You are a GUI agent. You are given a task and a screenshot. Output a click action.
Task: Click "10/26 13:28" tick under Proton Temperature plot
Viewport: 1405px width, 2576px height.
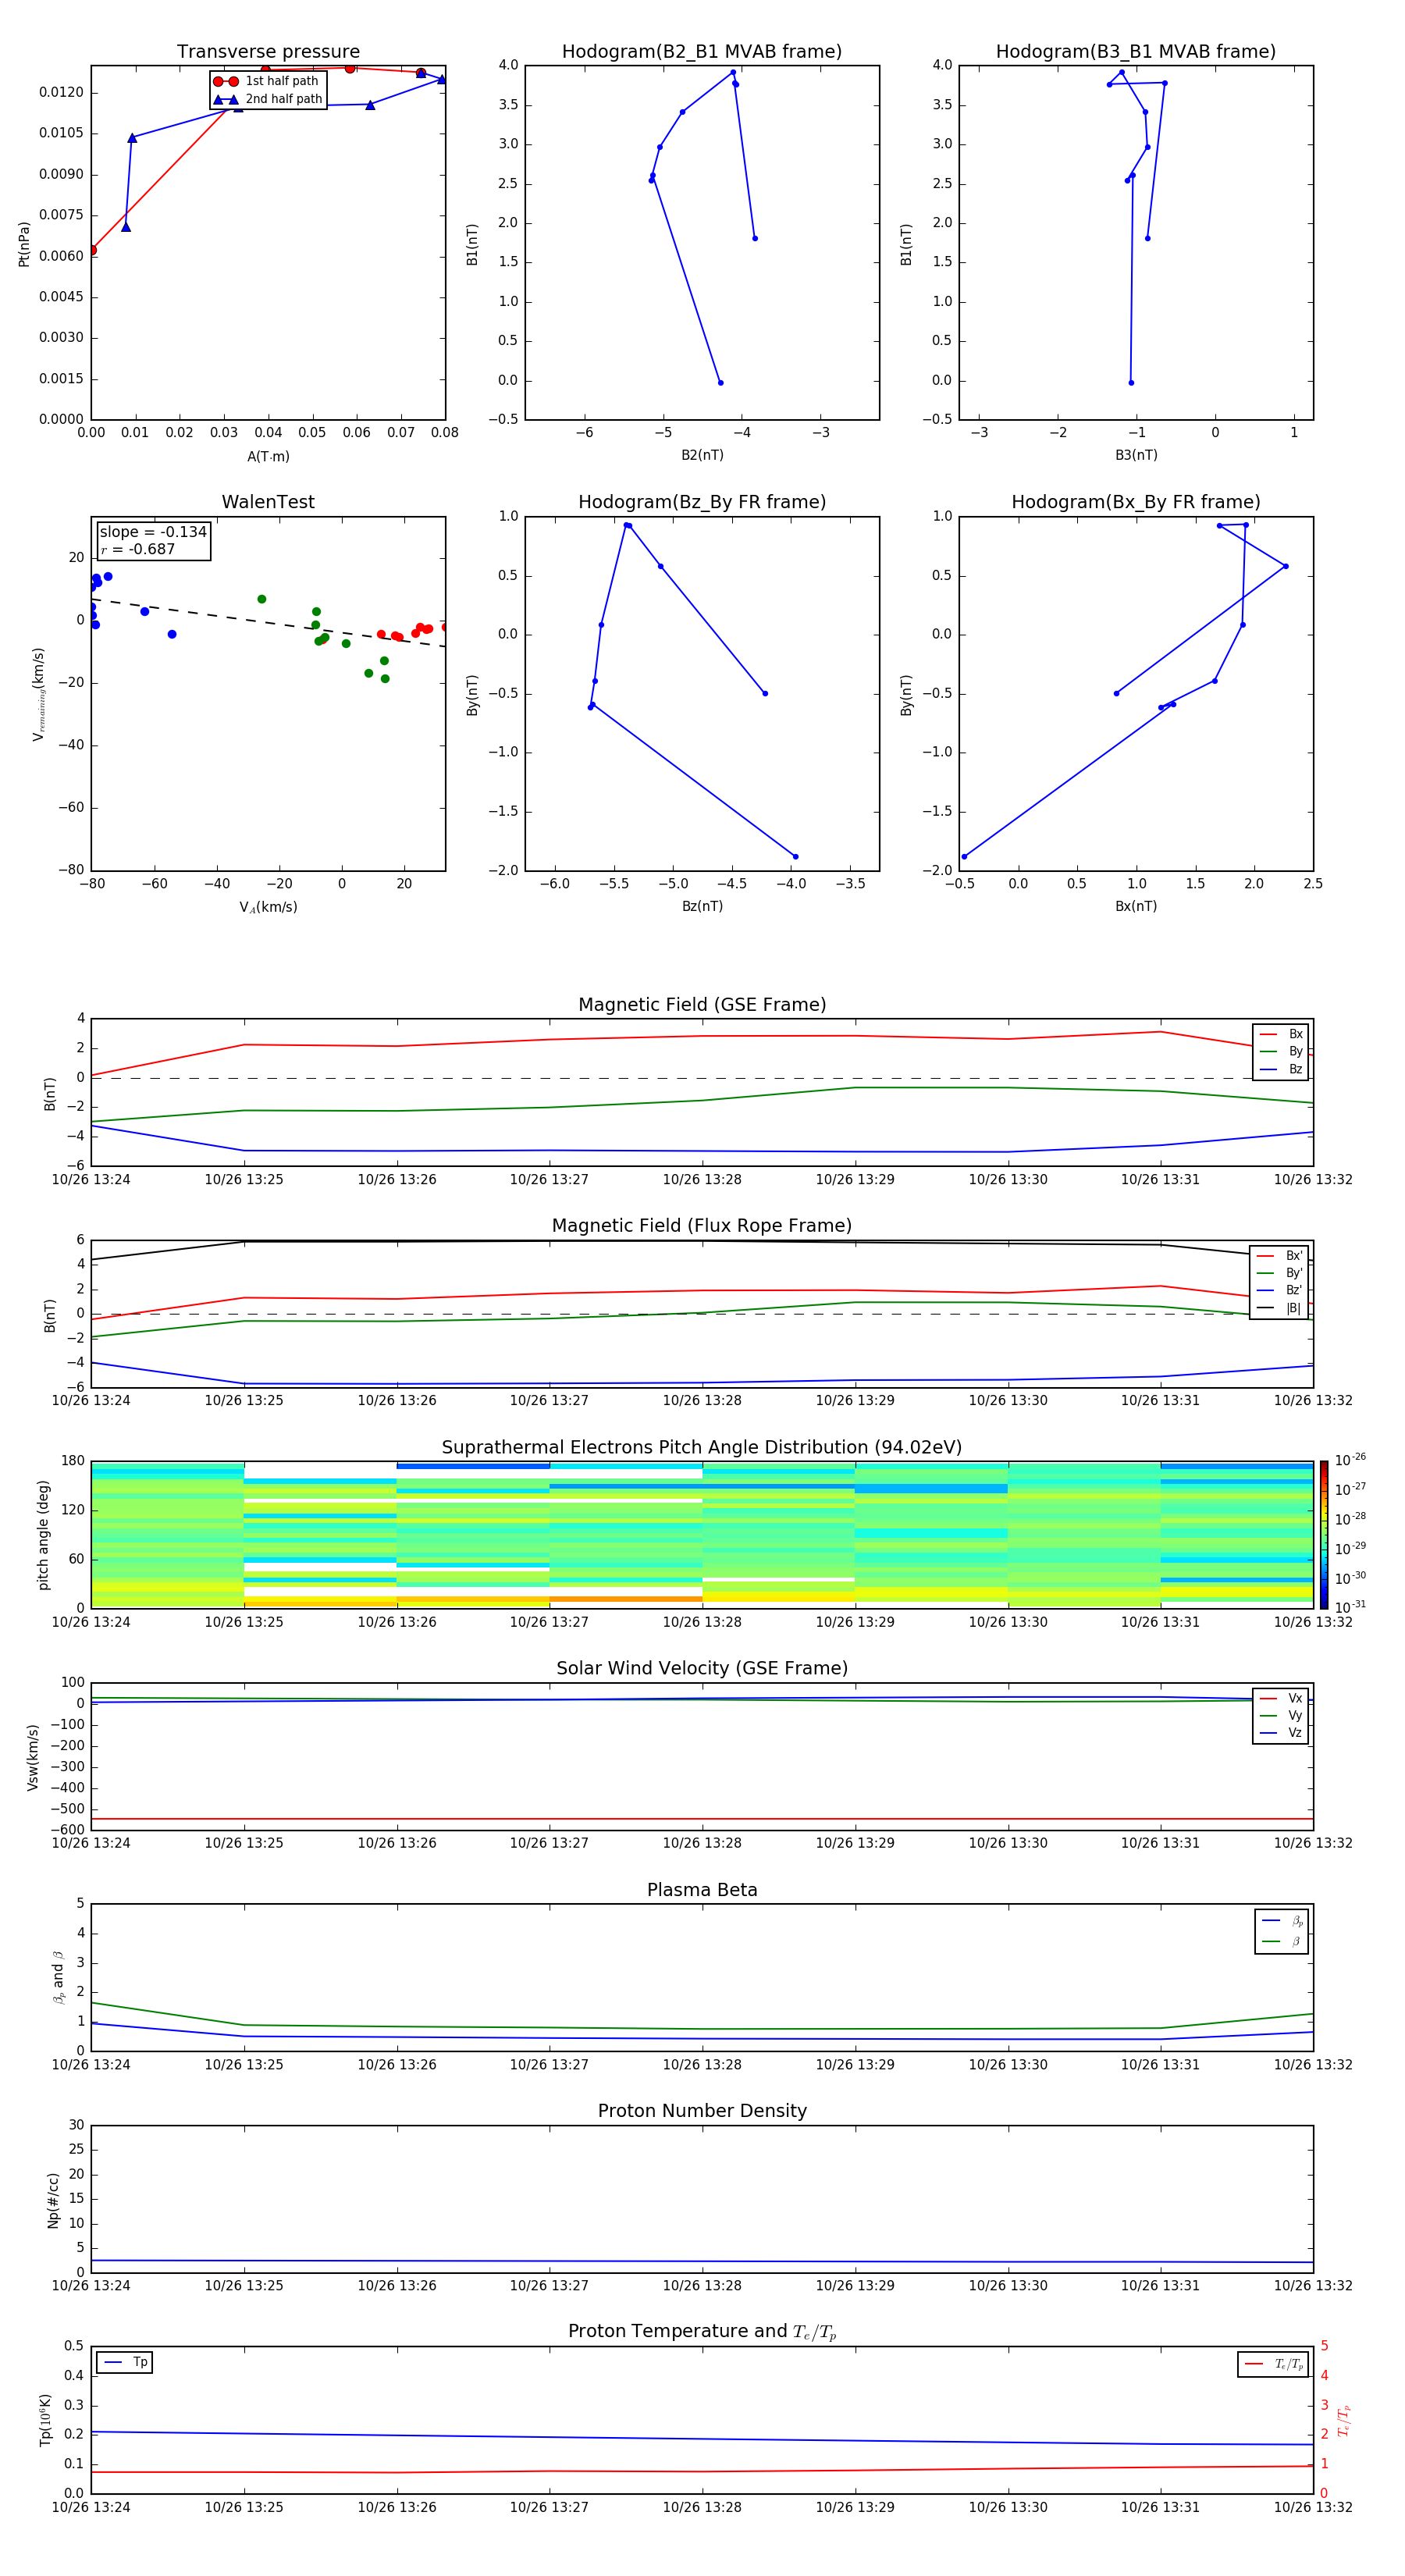[702, 2507]
